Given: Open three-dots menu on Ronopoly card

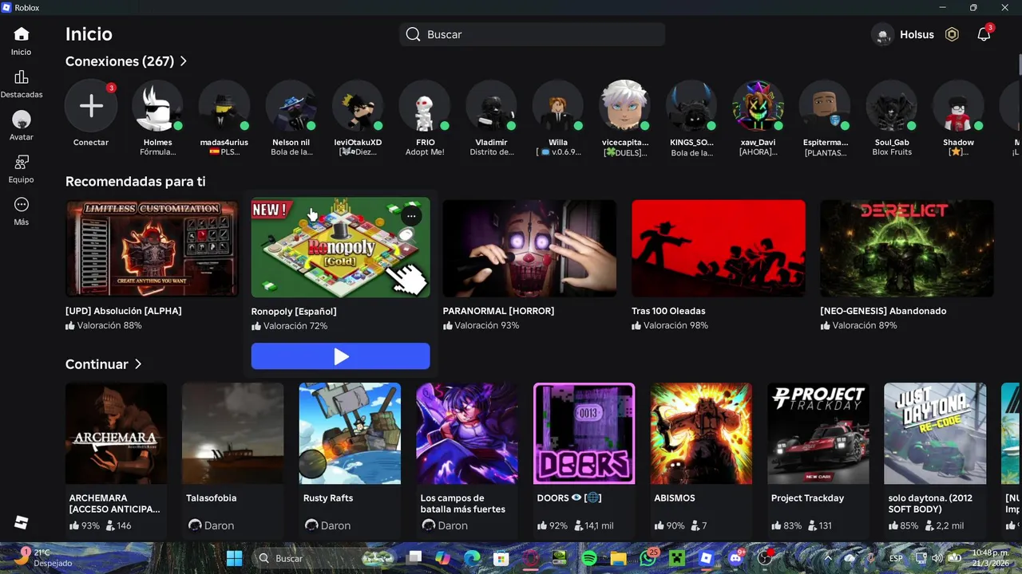Looking at the screenshot, I should point(410,216).
